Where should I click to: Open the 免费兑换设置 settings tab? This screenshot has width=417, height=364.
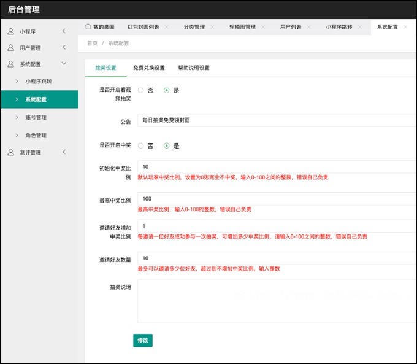(148, 68)
